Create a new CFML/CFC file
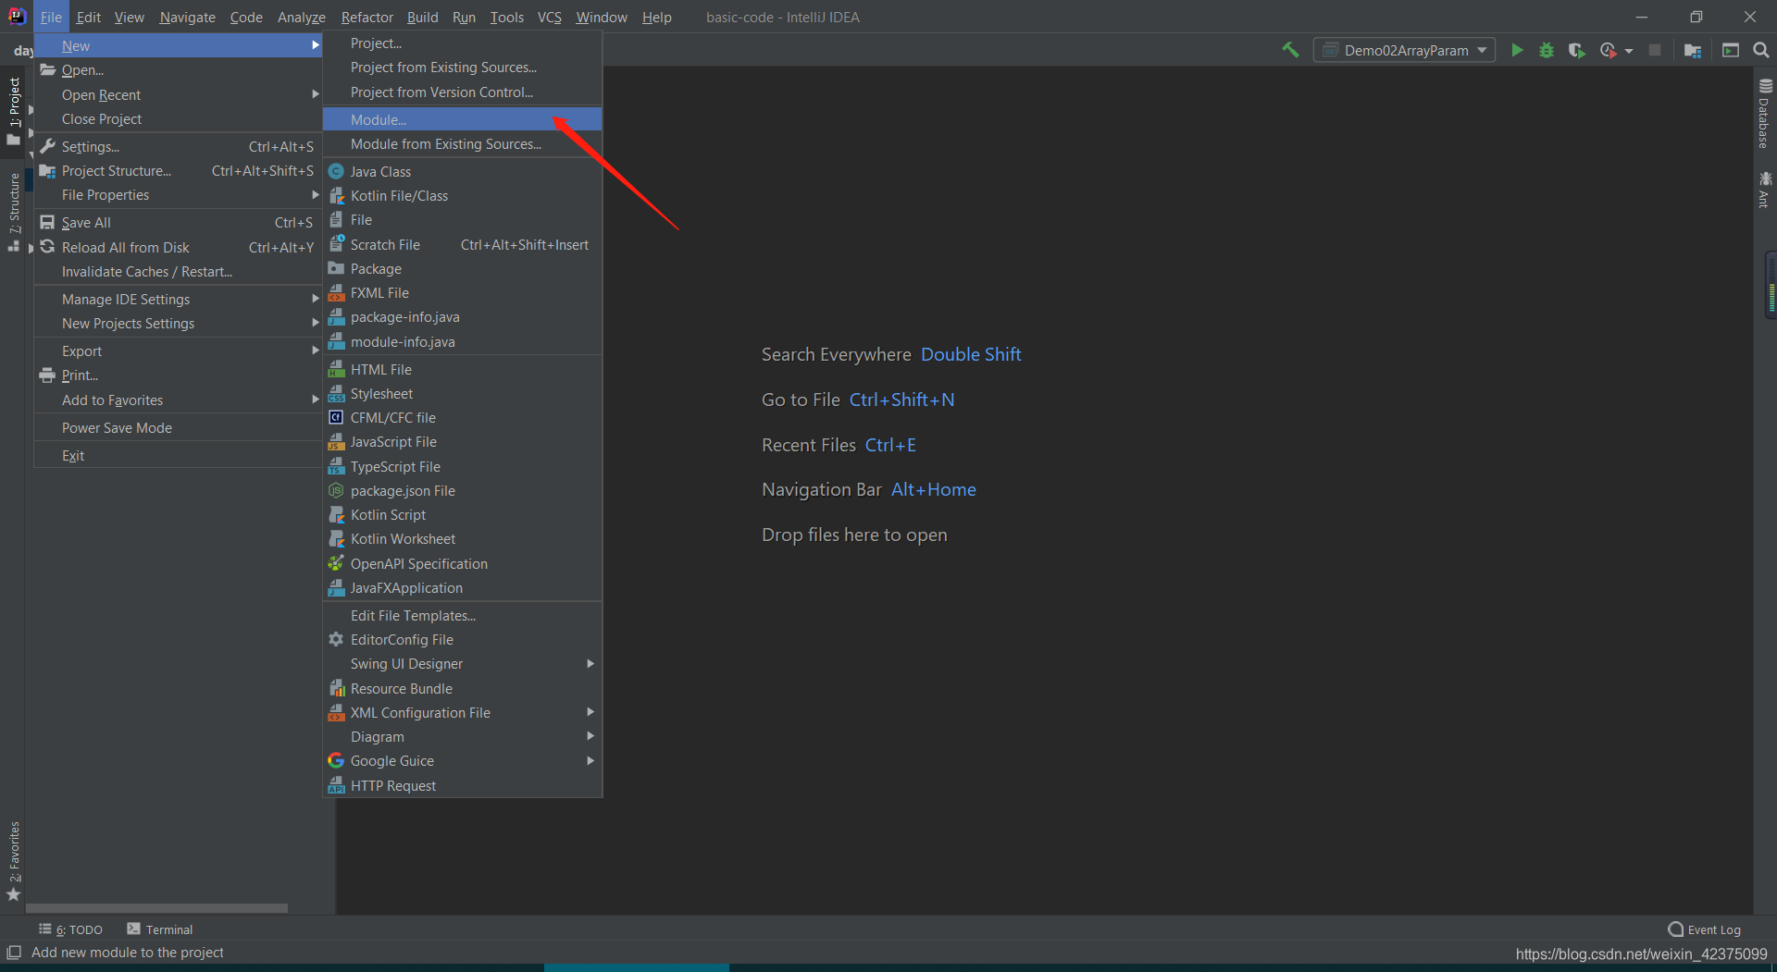Image resolution: width=1777 pixels, height=972 pixels. pos(462,418)
